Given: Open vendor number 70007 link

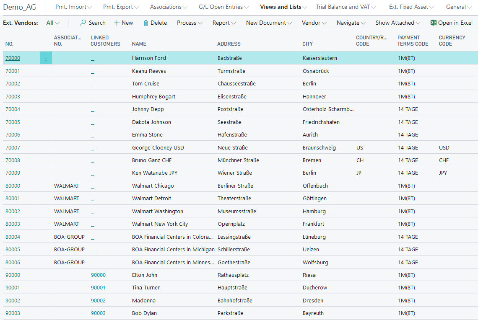Looking at the screenshot, I should tap(13, 148).
